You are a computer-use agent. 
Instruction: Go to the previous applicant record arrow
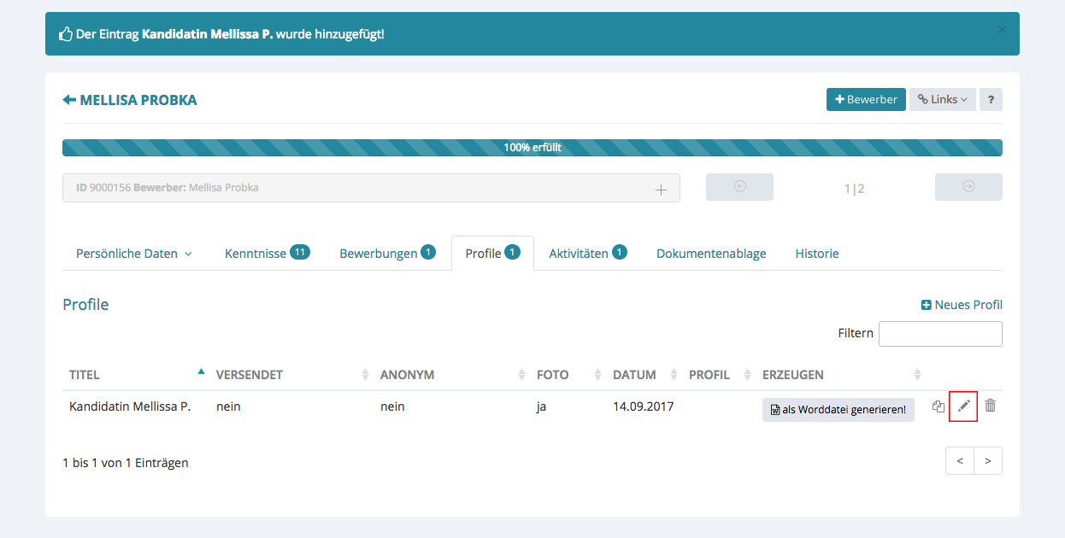click(739, 187)
